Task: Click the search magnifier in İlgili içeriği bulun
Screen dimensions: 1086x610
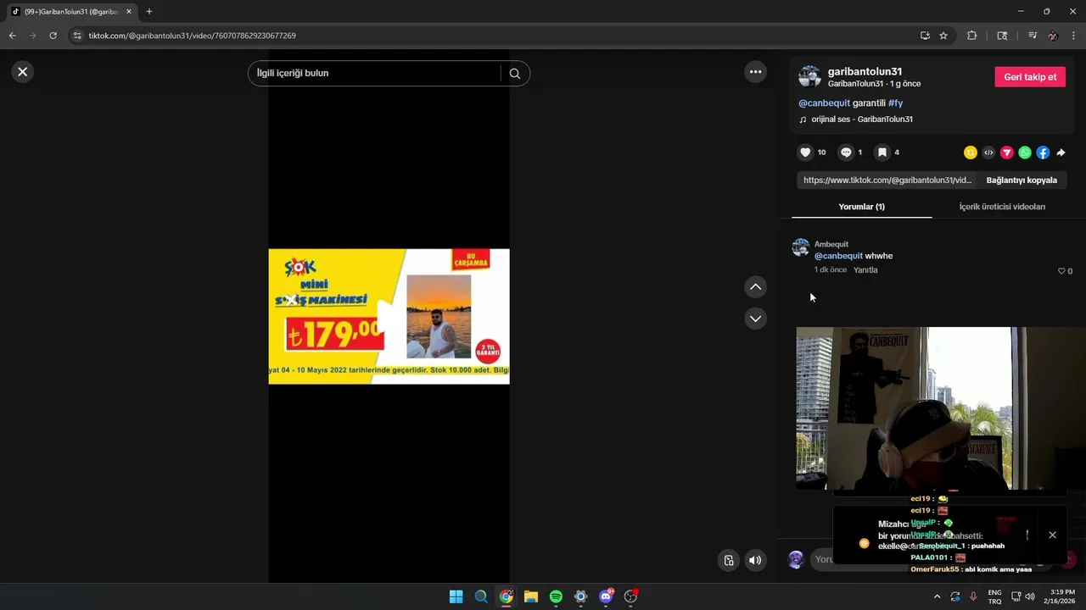Action: coord(515,74)
